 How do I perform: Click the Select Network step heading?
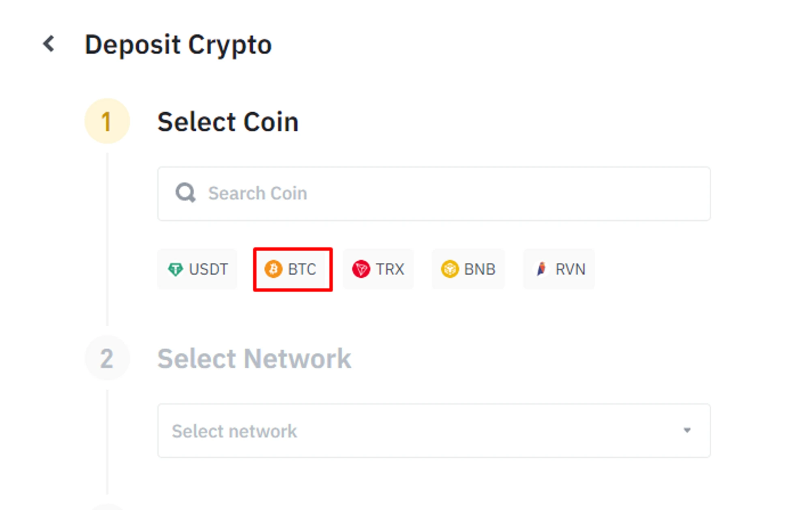click(254, 359)
